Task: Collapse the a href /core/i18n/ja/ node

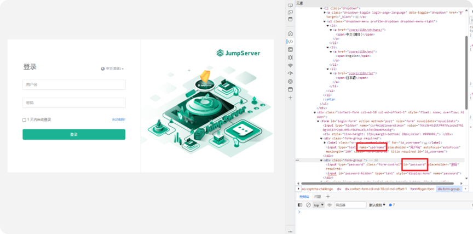Action: click(331, 73)
